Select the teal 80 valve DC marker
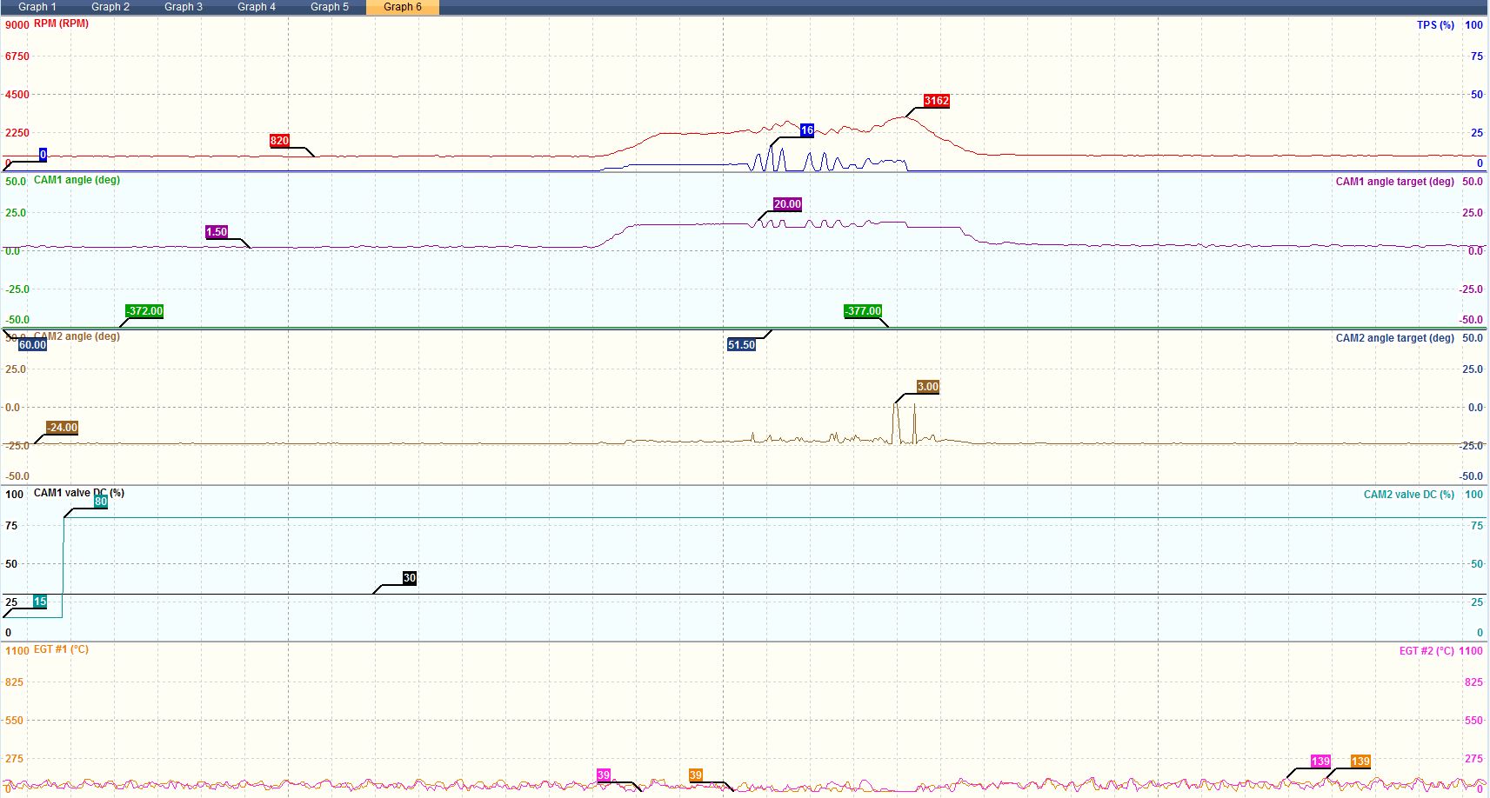This screenshot has width=1490, height=798. pos(101,502)
